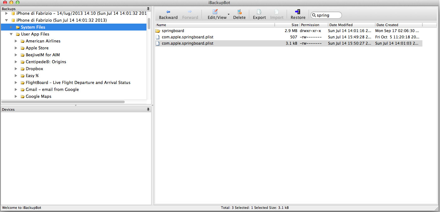Click Sun Jul 14 15:49:28 date cell

coord(349,37)
